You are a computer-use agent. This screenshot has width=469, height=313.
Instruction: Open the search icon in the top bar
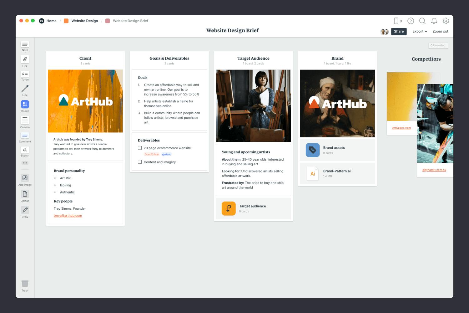click(422, 21)
